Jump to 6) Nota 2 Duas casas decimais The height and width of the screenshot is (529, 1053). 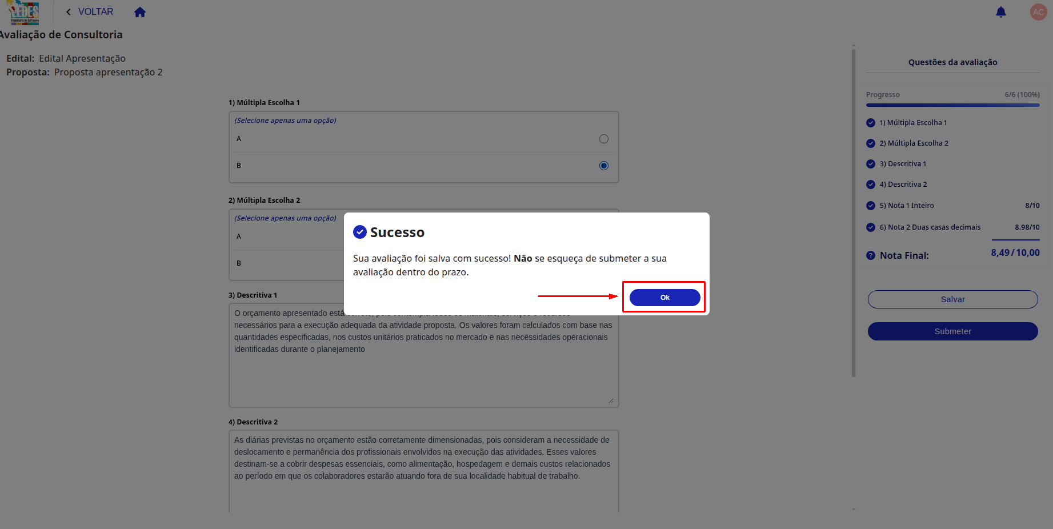pos(930,227)
